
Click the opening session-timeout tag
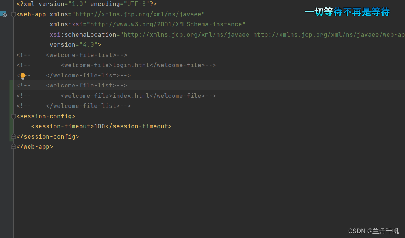[63, 126]
